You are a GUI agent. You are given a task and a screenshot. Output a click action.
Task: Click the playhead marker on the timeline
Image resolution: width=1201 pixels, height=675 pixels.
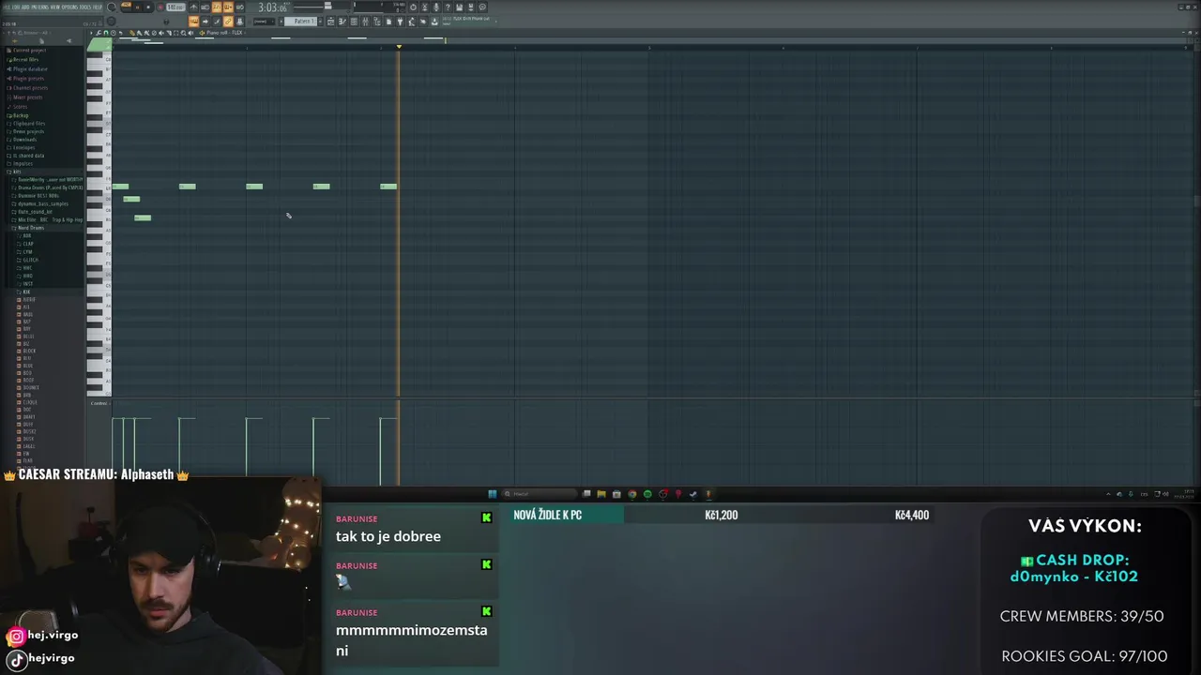[399, 47]
